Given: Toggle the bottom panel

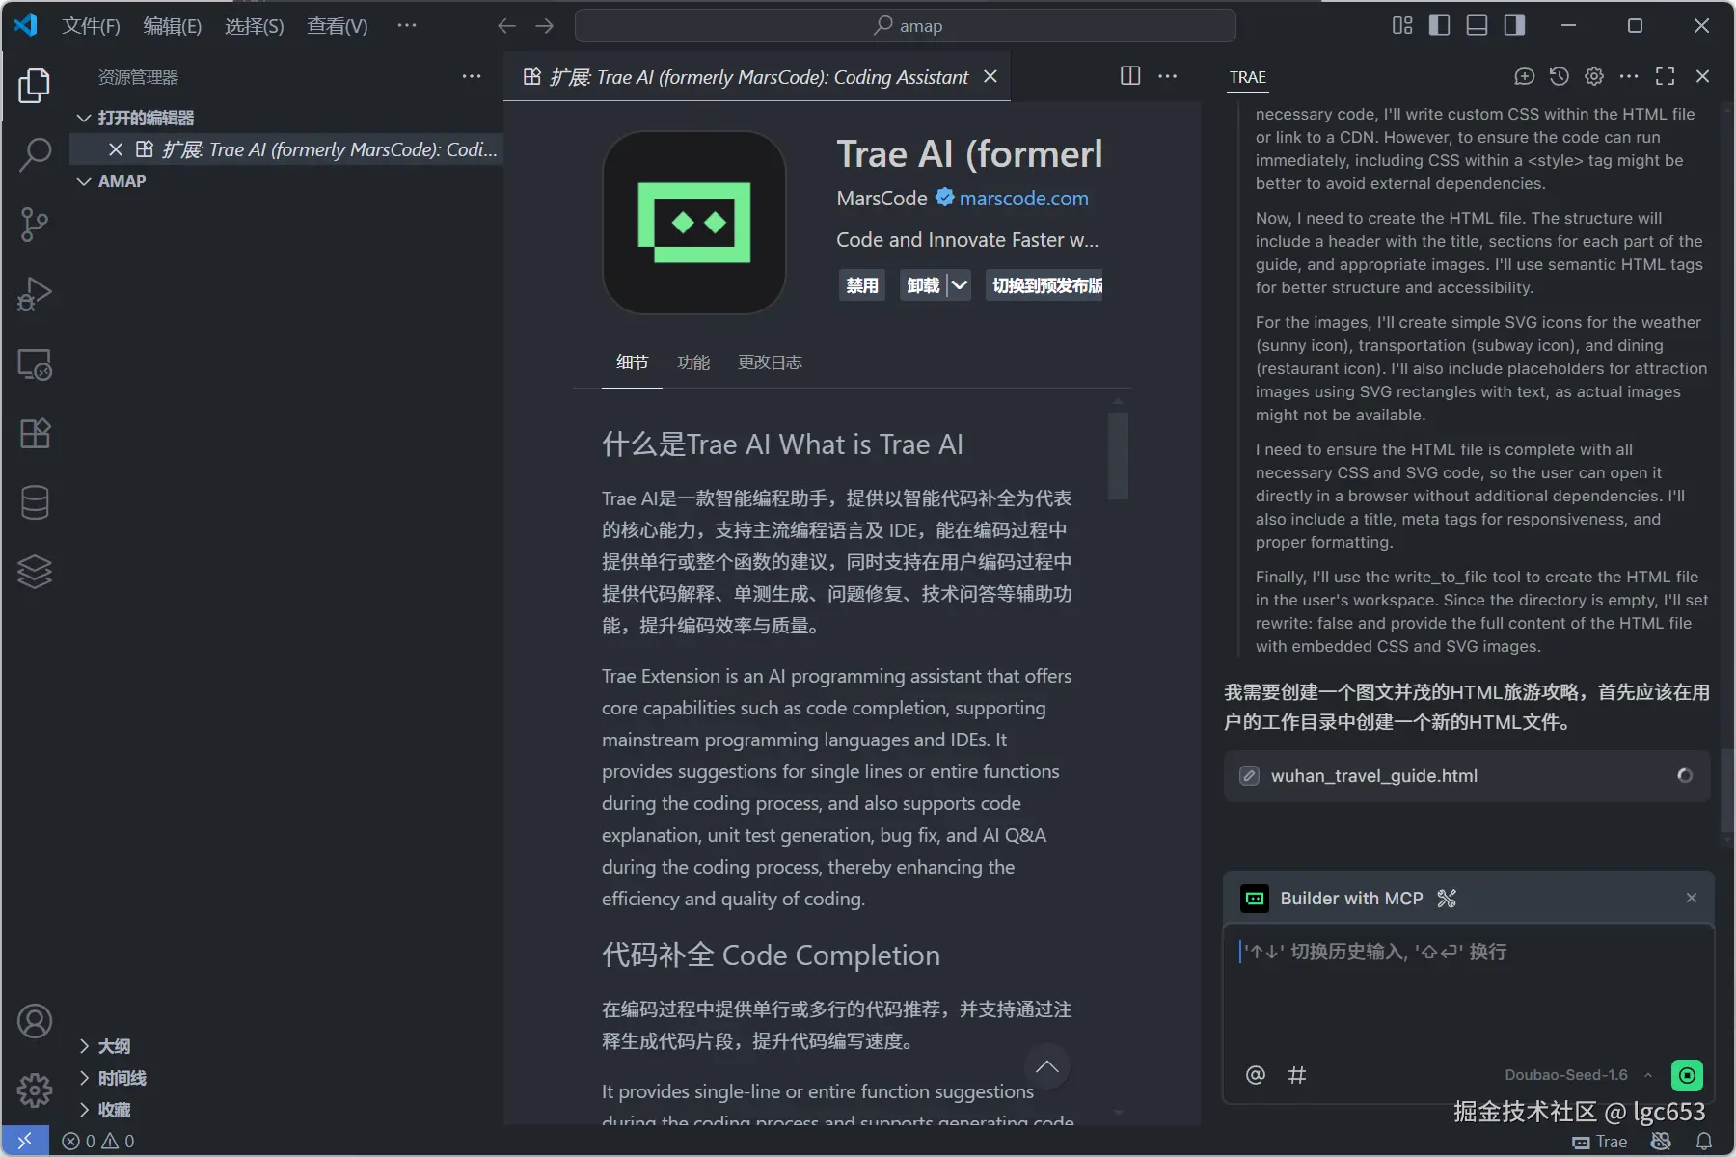Looking at the screenshot, I should pos(1477,26).
